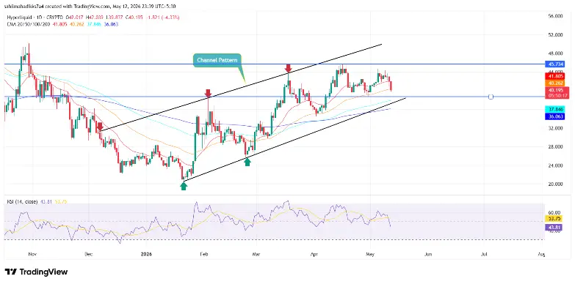Click the -1.821 (-4.33%) change value
Screen dimensions: 575x284
click(164, 17)
